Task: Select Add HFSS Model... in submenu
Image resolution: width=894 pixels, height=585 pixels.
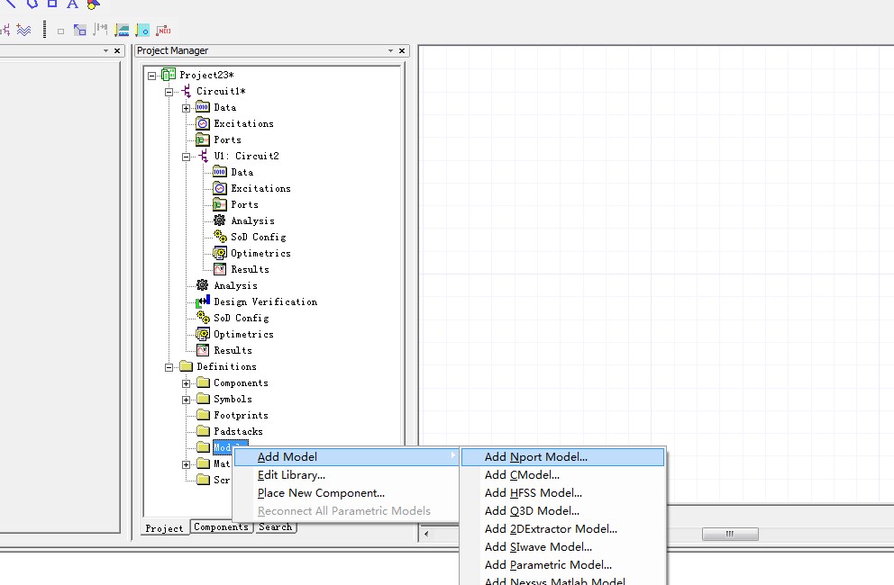Action: pos(562,493)
